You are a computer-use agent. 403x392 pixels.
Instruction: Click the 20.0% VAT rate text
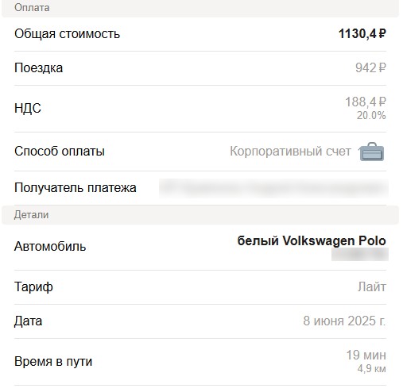pyautogui.click(x=371, y=115)
